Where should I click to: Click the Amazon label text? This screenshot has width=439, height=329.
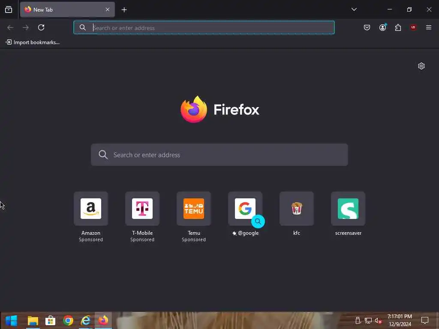pos(91,233)
